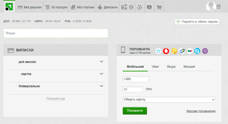Follow the "Масове поповнення" link
Image resolution: width=228 pixels, height=124 pixels.
point(201,111)
